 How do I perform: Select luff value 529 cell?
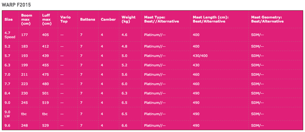[x=45, y=126]
